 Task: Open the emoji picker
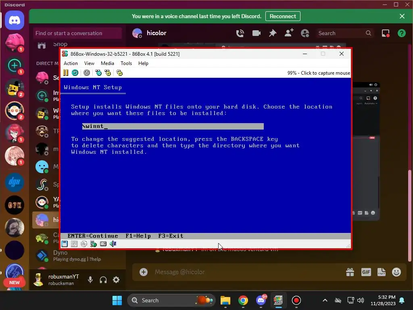coord(396,272)
